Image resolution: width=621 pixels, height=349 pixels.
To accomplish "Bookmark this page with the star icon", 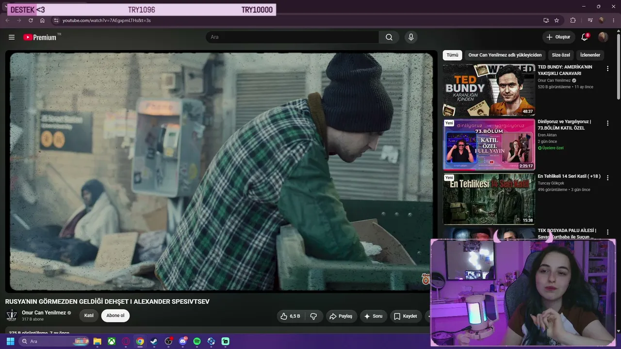I will [x=556, y=20].
